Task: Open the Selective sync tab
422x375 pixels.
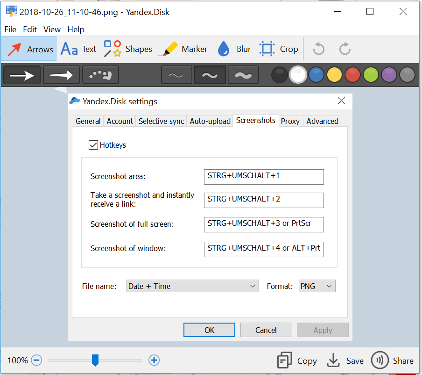Action: pyautogui.click(x=161, y=121)
